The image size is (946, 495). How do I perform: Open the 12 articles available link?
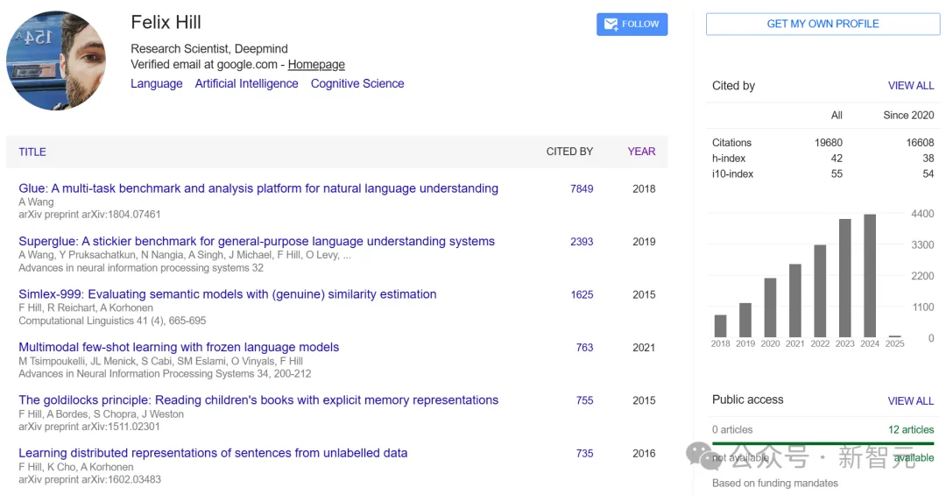coord(911,429)
